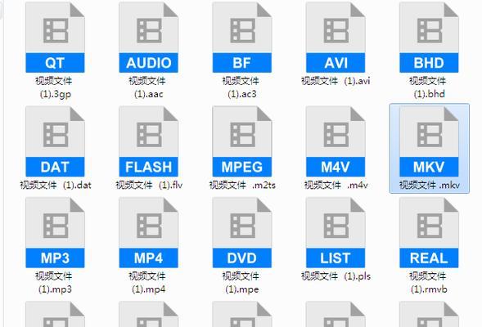
Task: Select the LIST pls file icon
Action: coord(336,233)
